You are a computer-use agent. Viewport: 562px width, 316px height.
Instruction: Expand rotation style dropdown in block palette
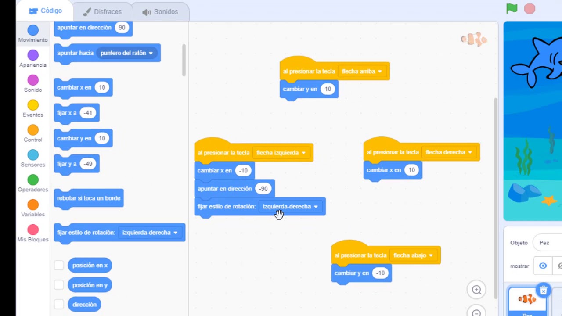[x=150, y=233]
